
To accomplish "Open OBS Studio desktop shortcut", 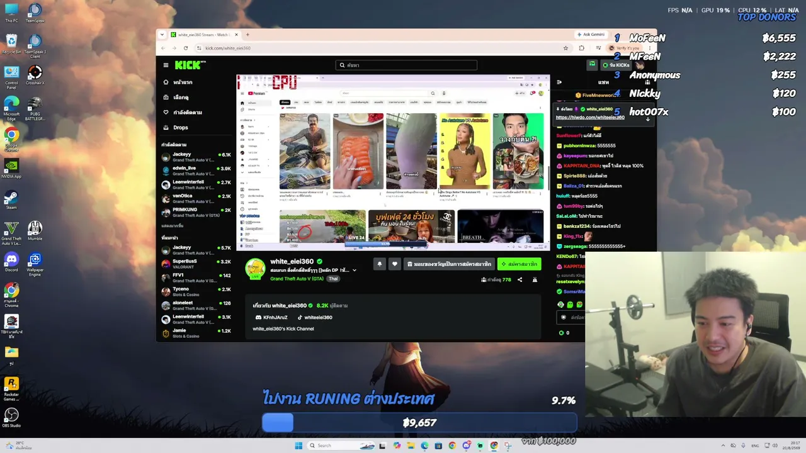I will pyautogui.click(x=11, y=418).
